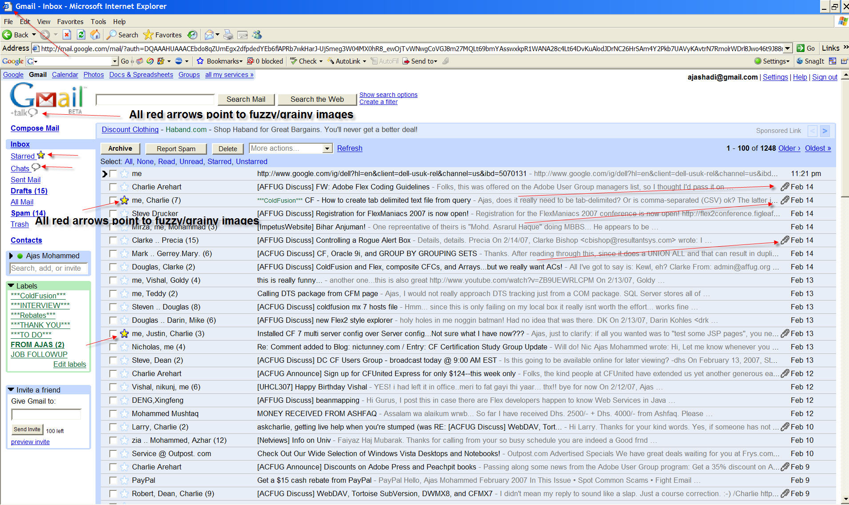This screenshot has width=849, height=505.
Task: Check the box for Charlie Arehart FW: Adobe Flex message
Action: click(x=113, y=187)
